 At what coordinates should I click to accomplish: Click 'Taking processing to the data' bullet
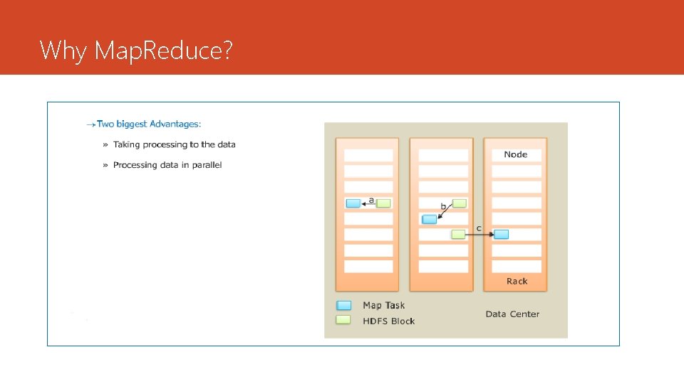174,144
